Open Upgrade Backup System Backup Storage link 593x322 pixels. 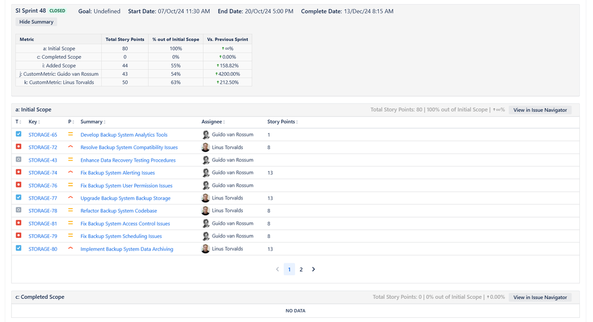pyautogui.click(x=125, y=198)
